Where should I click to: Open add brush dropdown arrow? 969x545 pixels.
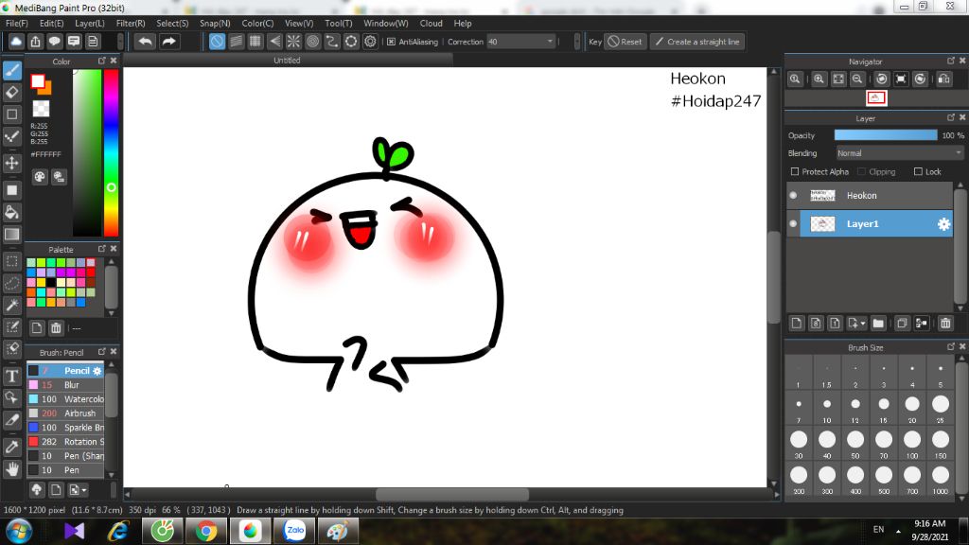[84, 490]
